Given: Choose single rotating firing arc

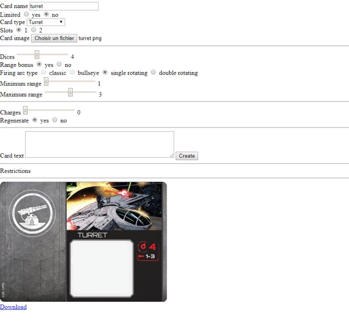Looking at the screenshot, I should pyautogui.click(x=105, y=72).
